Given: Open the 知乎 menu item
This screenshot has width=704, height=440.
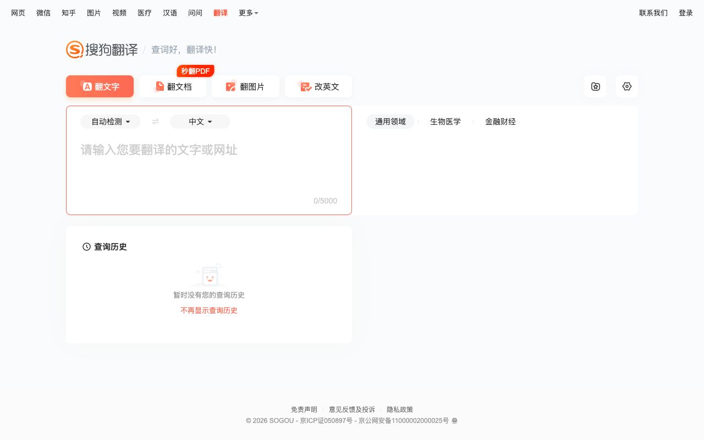Looking at the screenshot, I should [68, 13].
